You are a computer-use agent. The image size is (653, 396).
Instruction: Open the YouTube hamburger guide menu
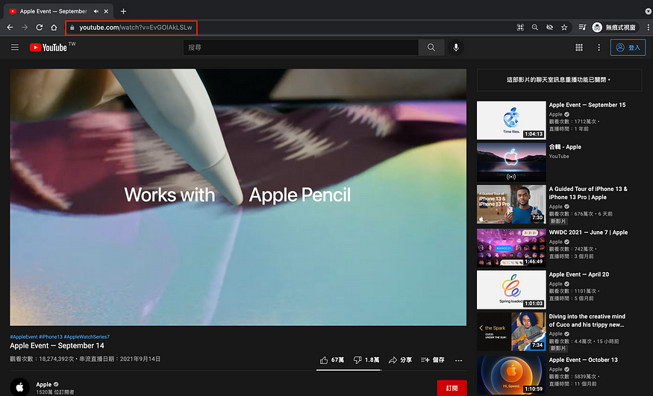pos(15,48)
